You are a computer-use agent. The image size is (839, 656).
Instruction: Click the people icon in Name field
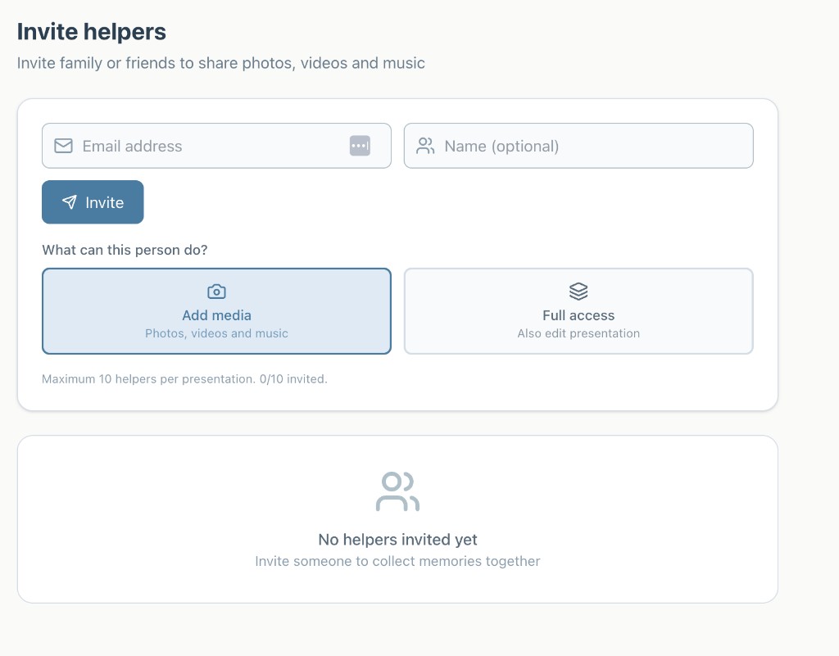[x=425, y=146]
